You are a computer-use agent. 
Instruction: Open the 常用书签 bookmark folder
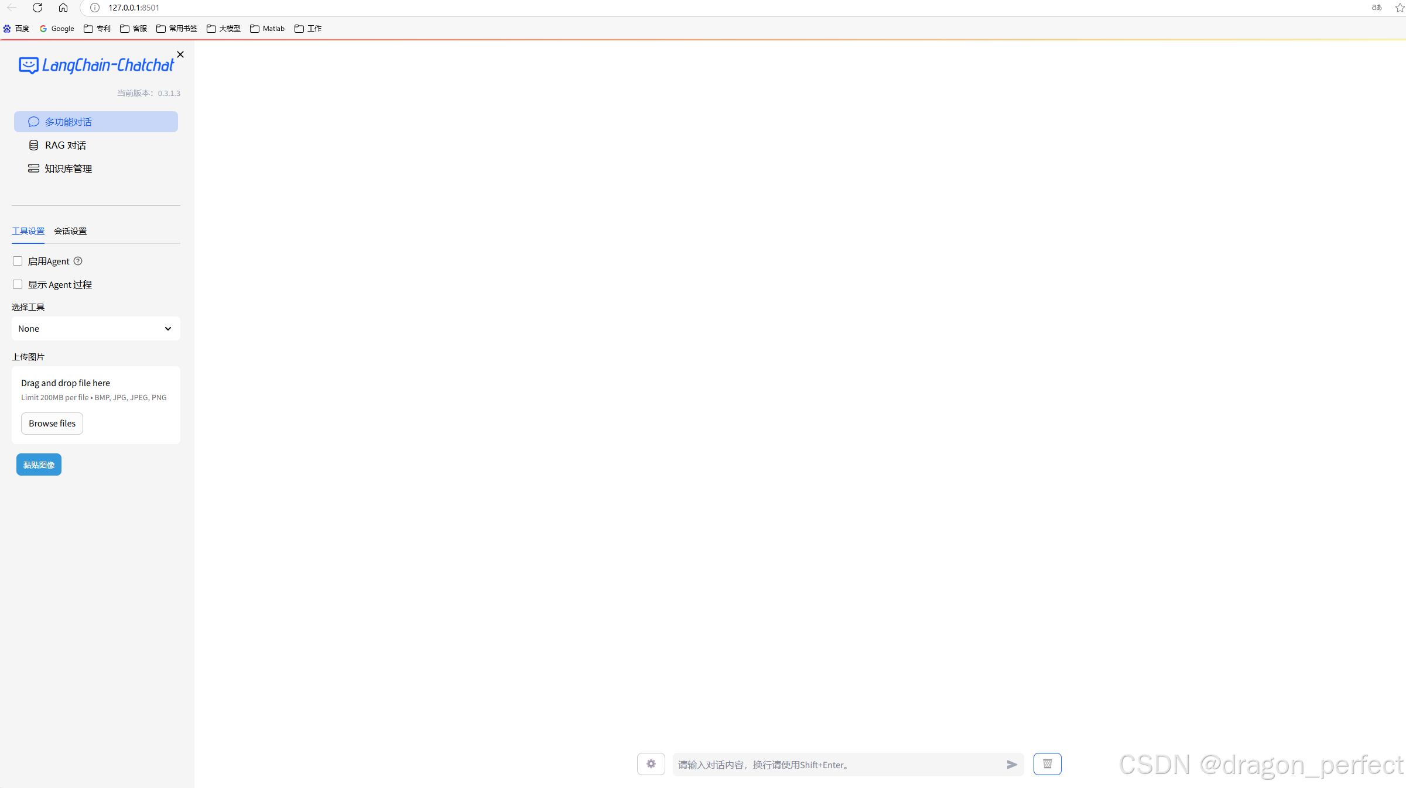pyautogui.click(x=177, y=28)
